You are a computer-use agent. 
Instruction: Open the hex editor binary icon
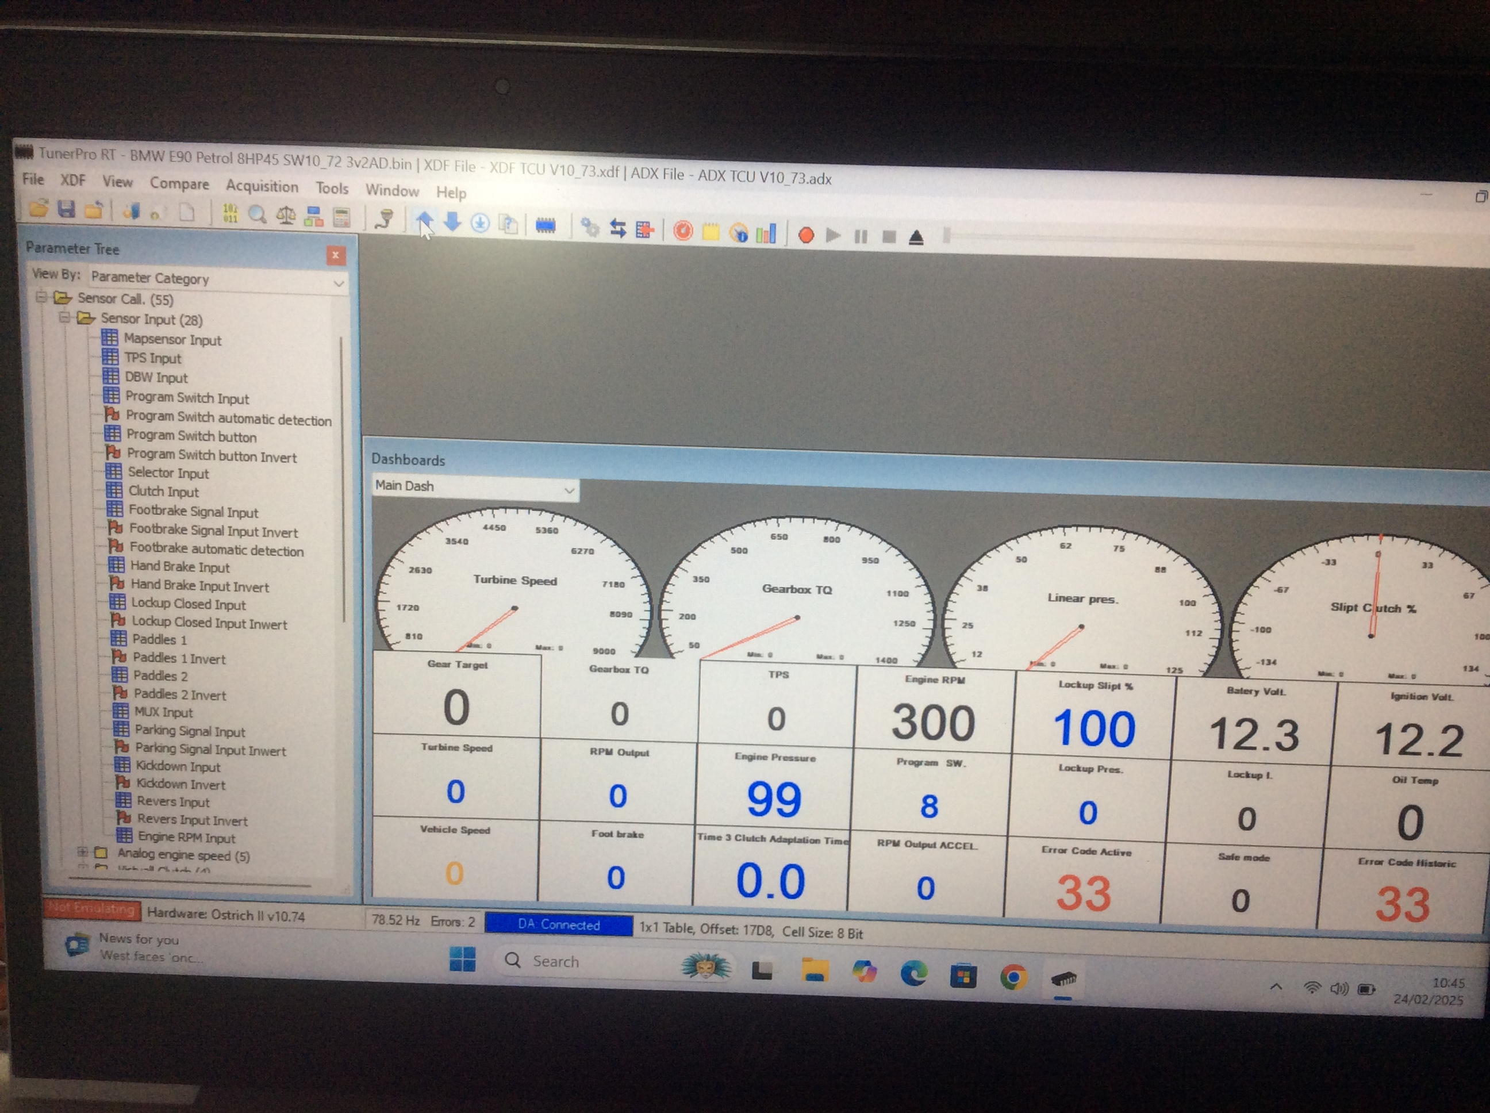[x=230, y=213]
